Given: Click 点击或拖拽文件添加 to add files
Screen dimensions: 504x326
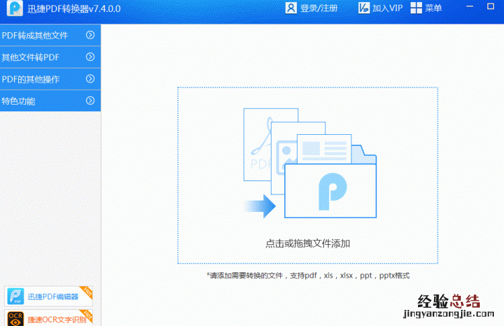Looking at the screenshot, I should pyautogui.click(x=308, y=243).
